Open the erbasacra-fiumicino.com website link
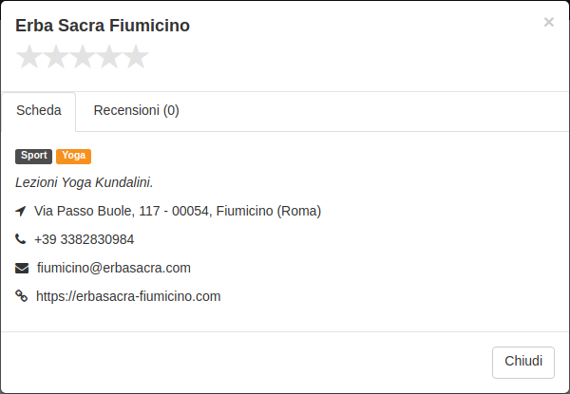Image resolution: width=570 pixels, height=394 pixels. coord(128,296)
